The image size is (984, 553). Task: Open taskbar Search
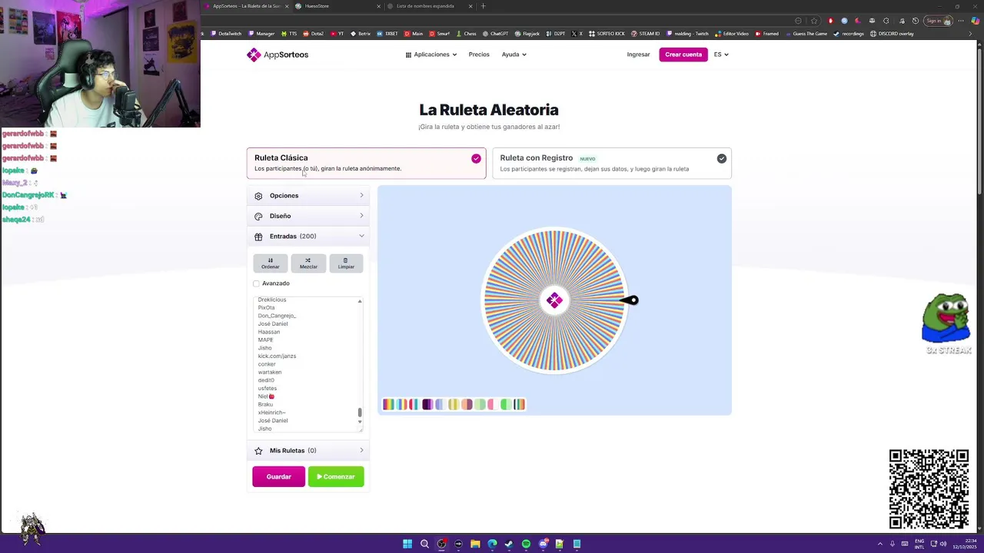424,544
